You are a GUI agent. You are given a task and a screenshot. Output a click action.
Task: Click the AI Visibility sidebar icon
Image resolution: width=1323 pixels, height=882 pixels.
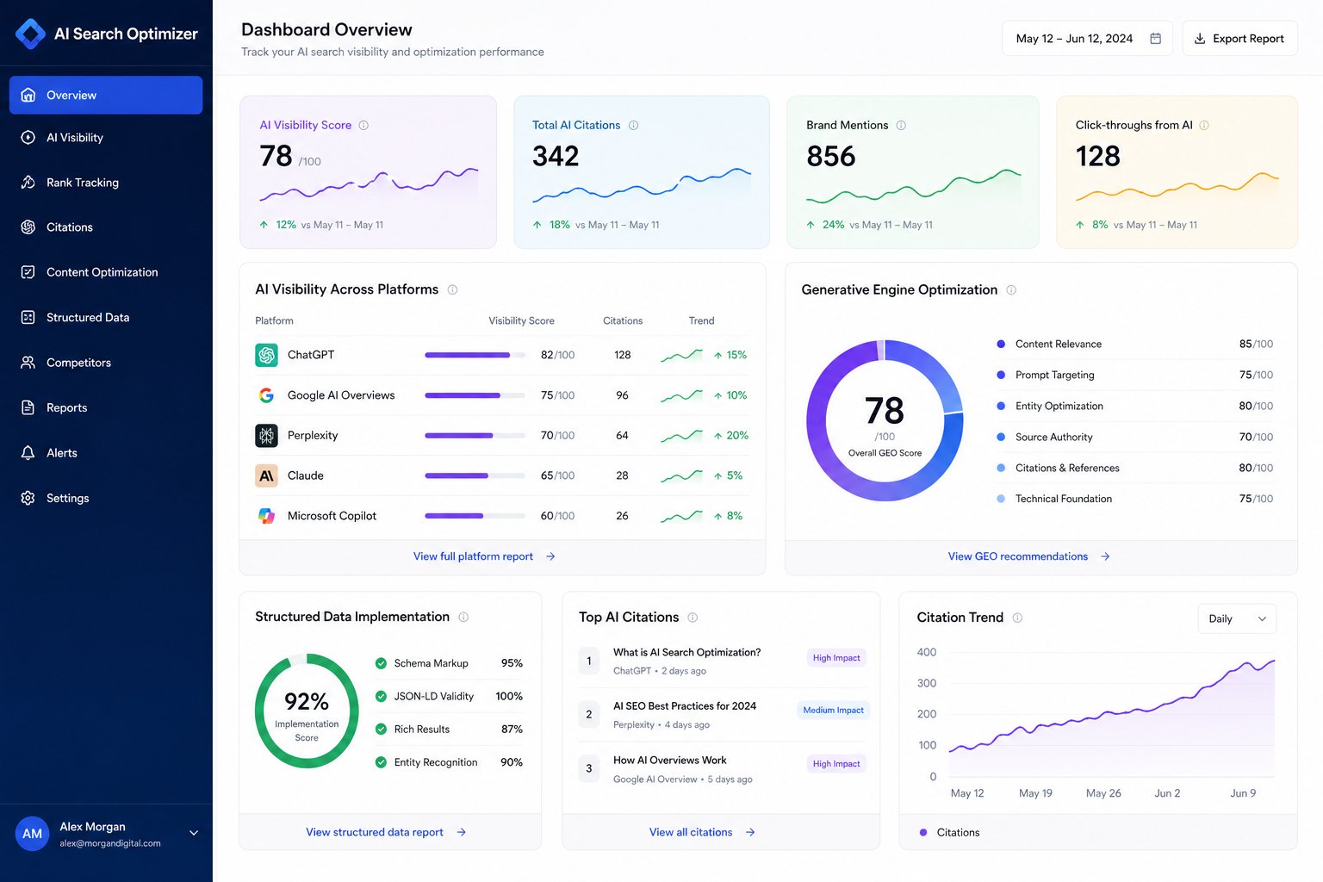[28, 137]
